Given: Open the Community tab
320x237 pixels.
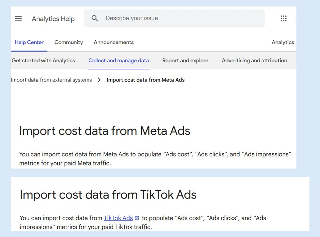Looking at the screenshot, I should (x=69, y=42).
